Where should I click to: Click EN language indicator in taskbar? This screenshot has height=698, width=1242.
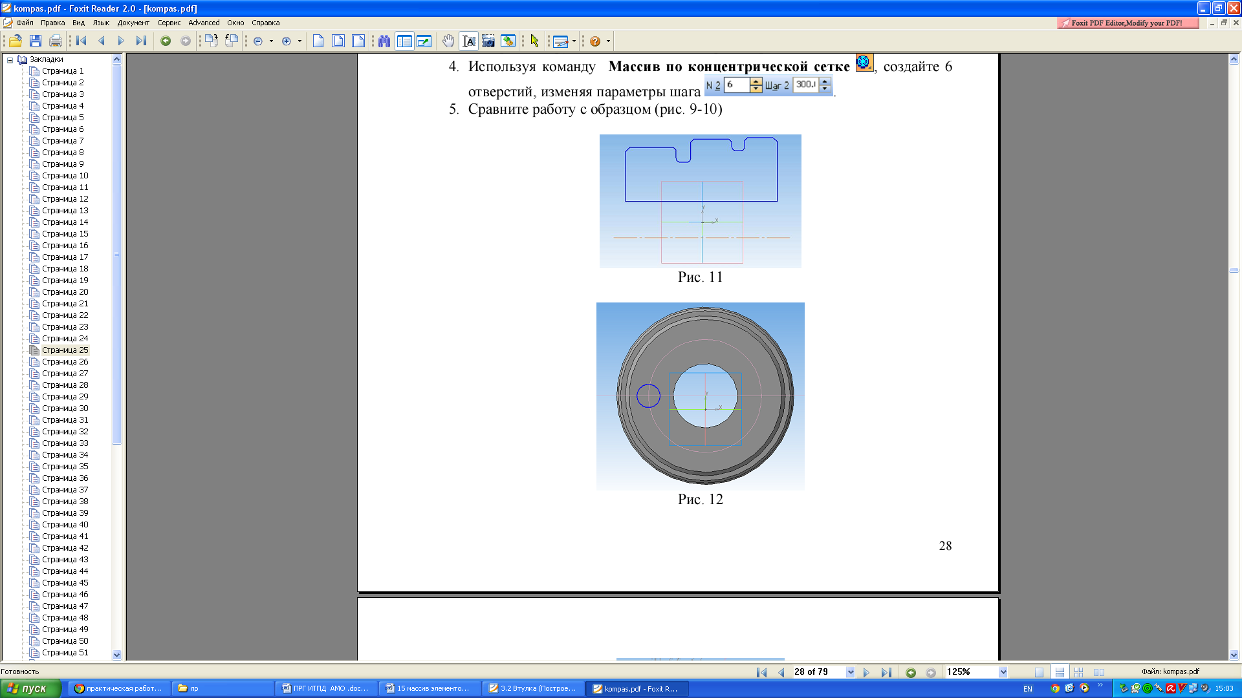pyautogui.click(x=1028, y=689)
